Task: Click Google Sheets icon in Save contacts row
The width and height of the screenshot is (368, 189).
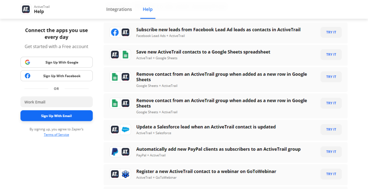Action: point(125,55)
